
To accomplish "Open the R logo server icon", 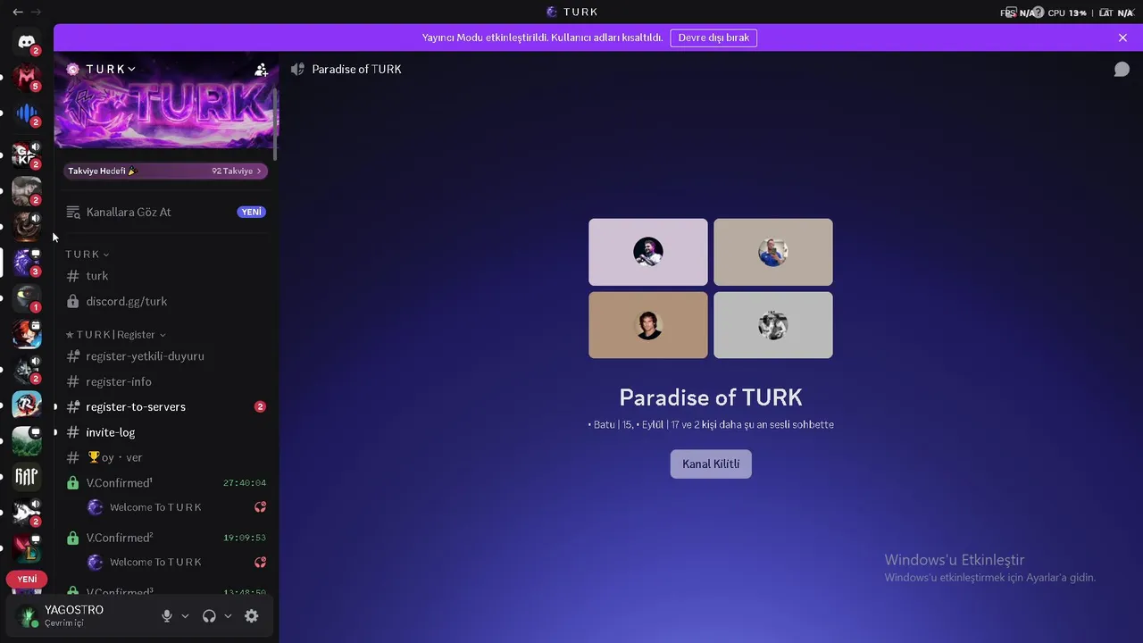I will 25,405.
